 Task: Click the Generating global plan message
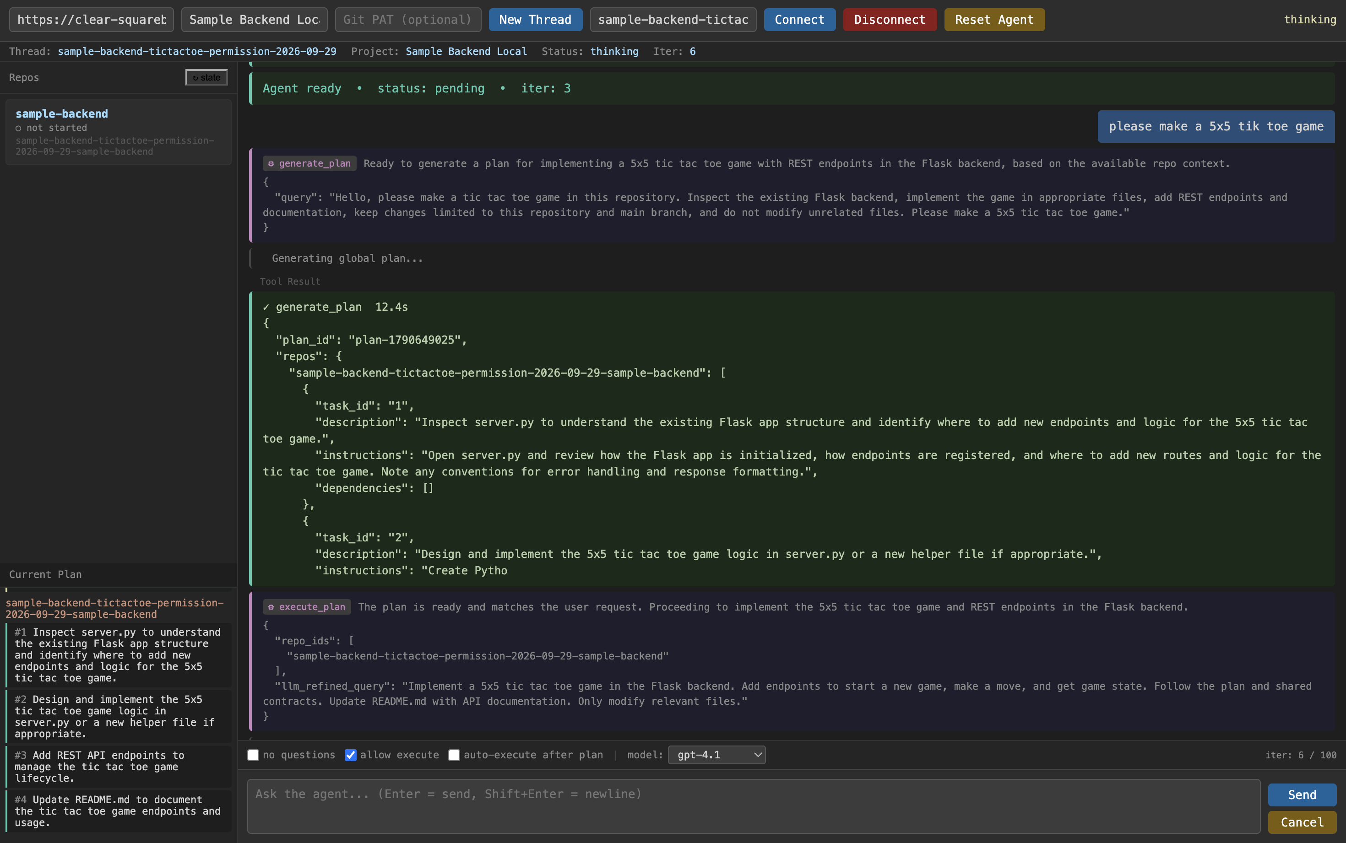[x=347, y=258]
